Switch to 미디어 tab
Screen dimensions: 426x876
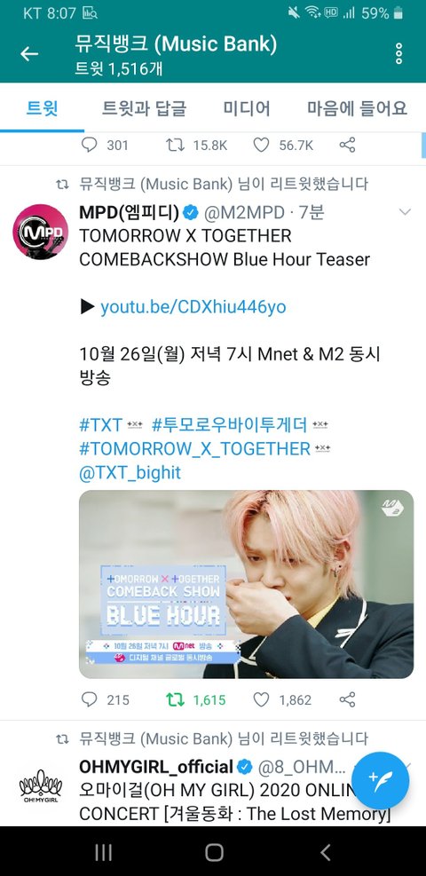[x=247, y=107]
